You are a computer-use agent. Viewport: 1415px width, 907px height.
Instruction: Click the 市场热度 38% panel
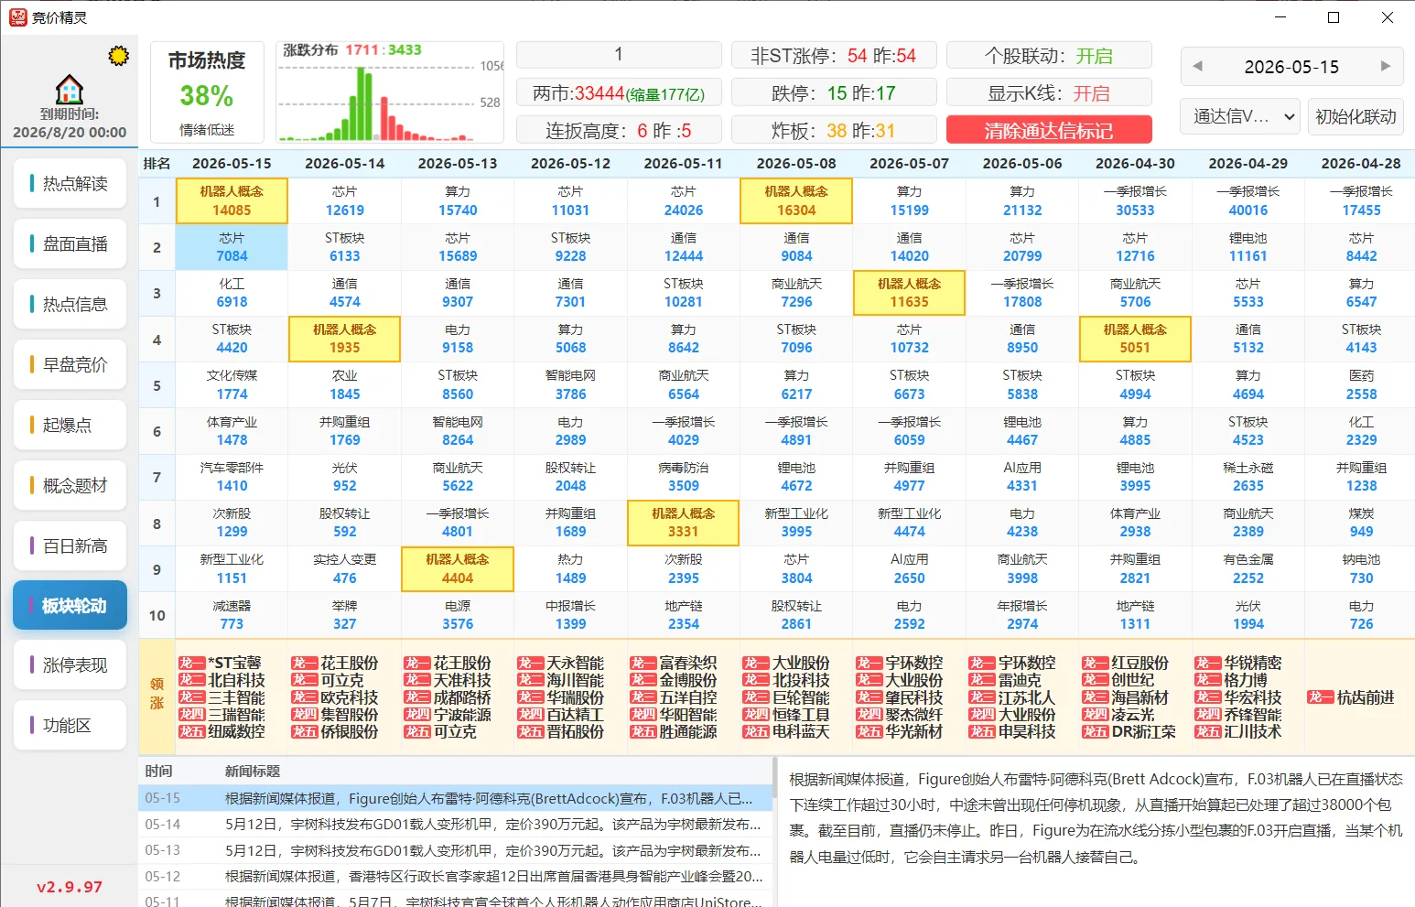pyautogui.click(x=207, y=92)
